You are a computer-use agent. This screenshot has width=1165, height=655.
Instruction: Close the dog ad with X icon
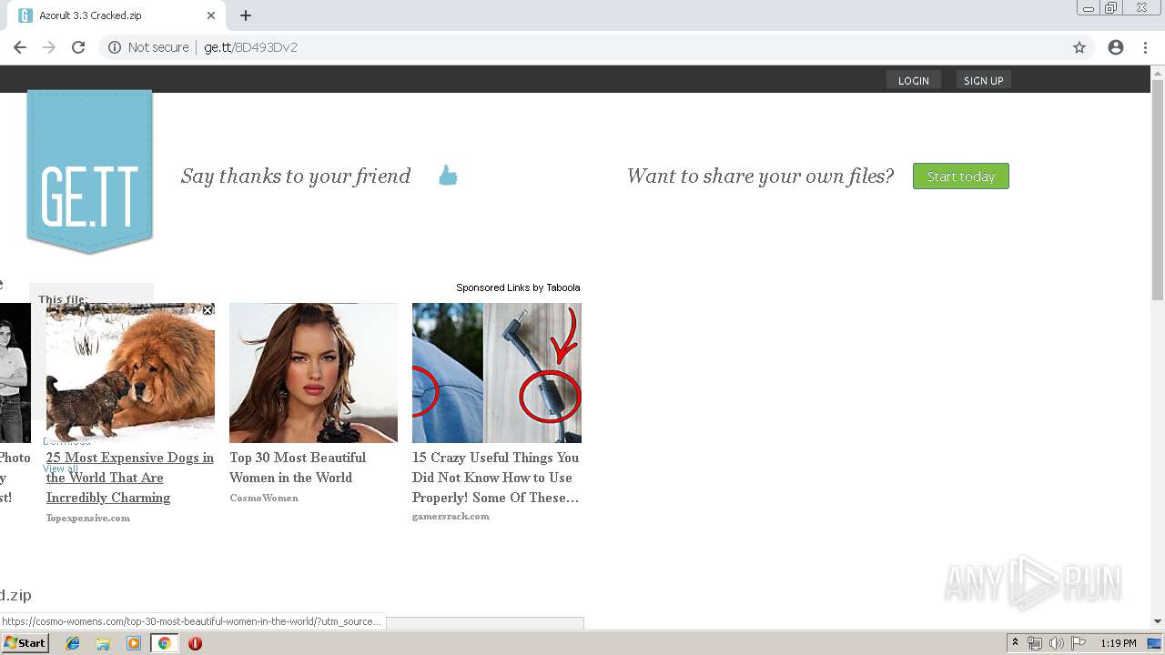pyautogui.click(x=208, y=310)
